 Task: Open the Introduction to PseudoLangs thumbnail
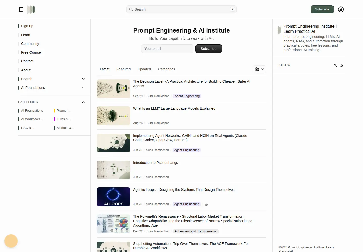(113, 170)
